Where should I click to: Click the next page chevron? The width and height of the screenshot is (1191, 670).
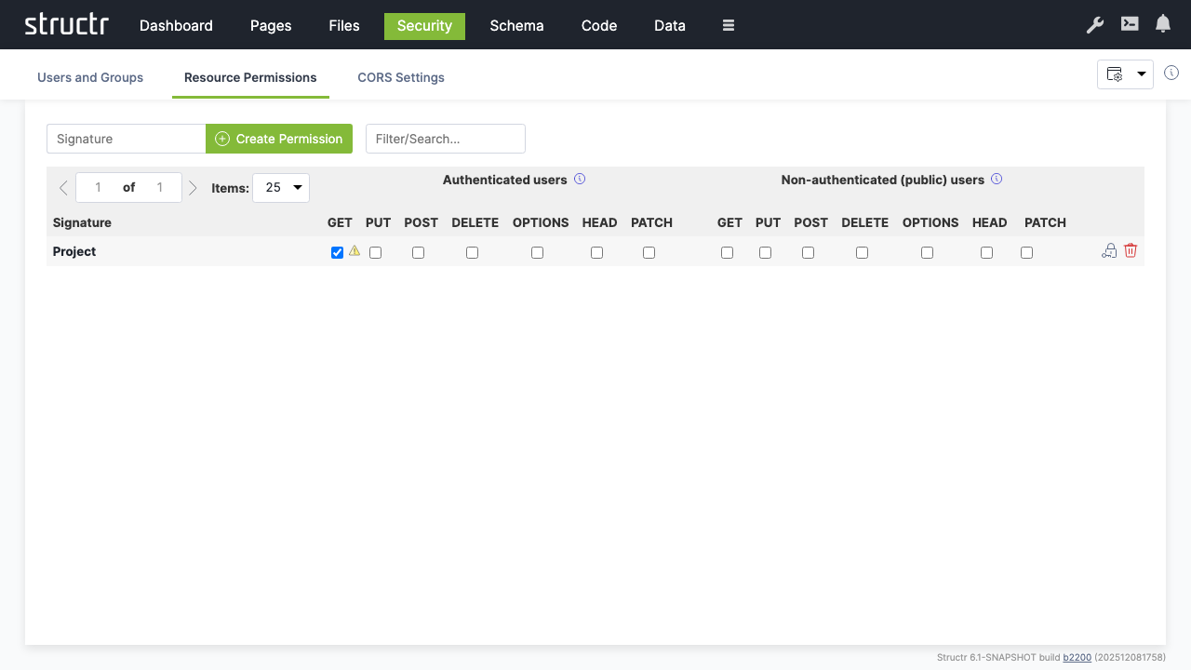coord(193,187)
